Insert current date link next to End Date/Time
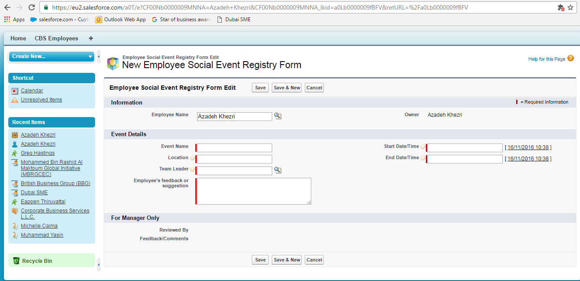 click(x=528, y=159)
